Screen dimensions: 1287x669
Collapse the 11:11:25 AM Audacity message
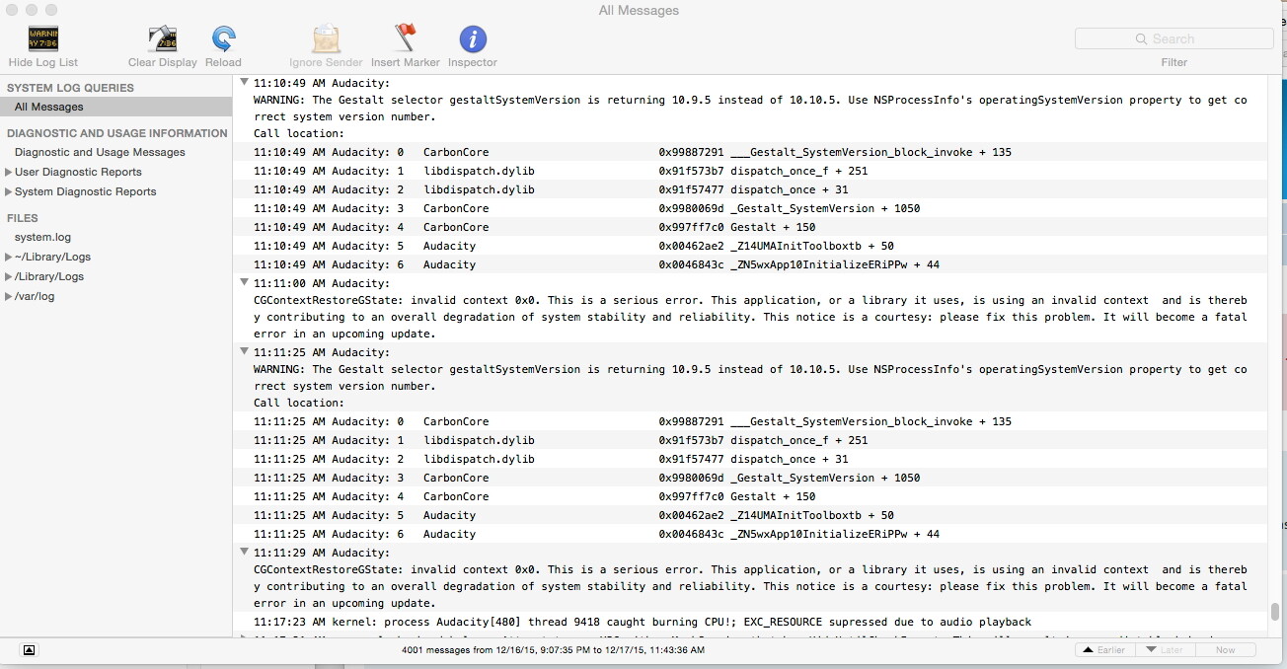(244, 352)
